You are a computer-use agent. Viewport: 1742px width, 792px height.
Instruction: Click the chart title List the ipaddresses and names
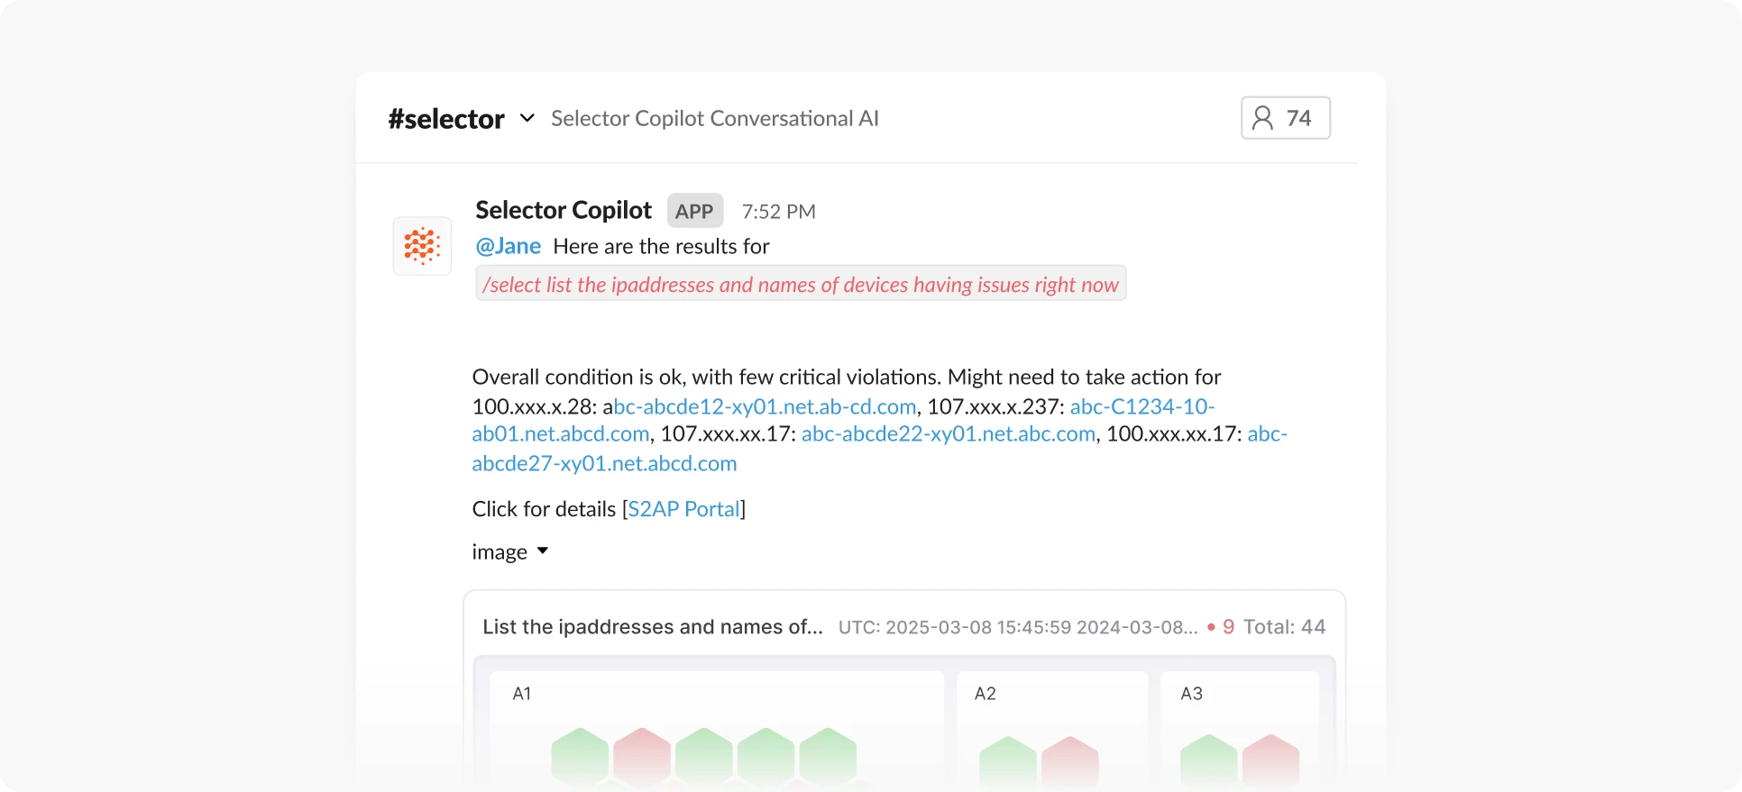pyautogui.click(x=653, y=627)
